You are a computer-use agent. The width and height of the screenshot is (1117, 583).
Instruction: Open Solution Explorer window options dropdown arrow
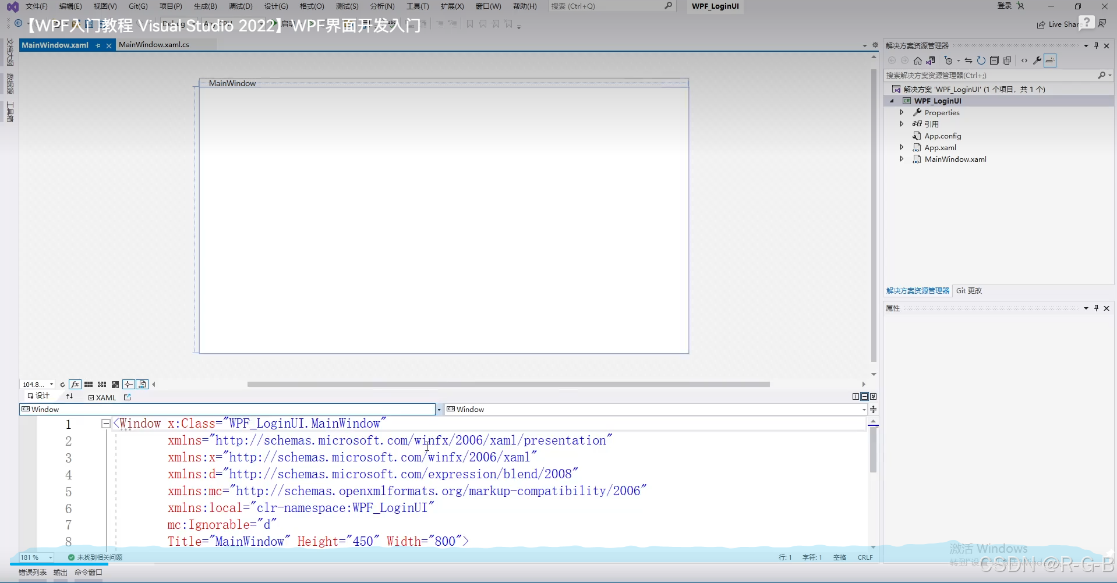1086,45
